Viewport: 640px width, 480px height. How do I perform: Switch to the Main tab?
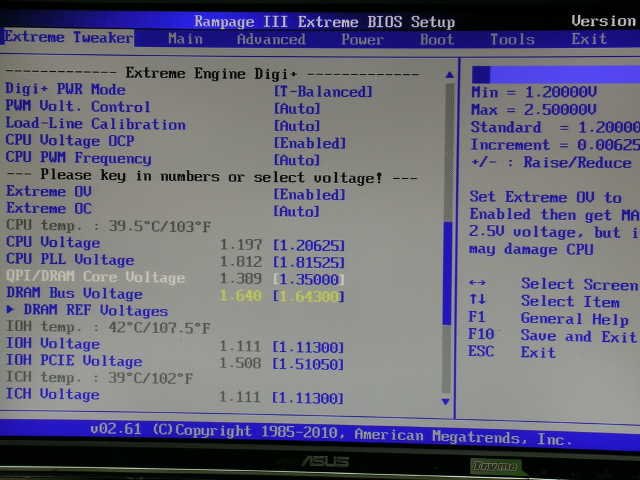click(x=185, y=39)
